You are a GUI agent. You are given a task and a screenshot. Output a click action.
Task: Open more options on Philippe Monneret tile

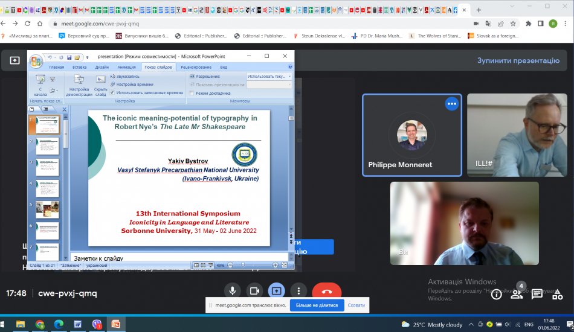pos(451,104)
